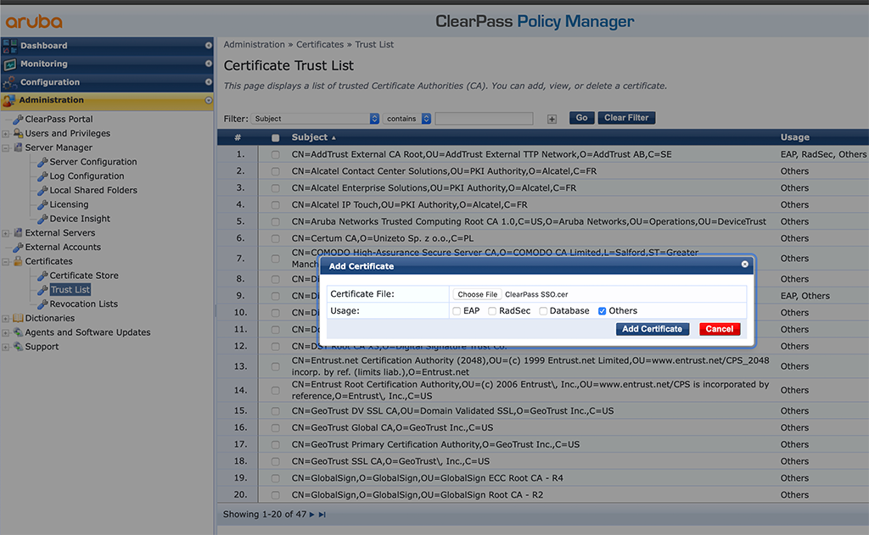The height and width of the screenshot is (535, 869).
Task: Open Trust List in the sidebar
Action: click(70, 290)
